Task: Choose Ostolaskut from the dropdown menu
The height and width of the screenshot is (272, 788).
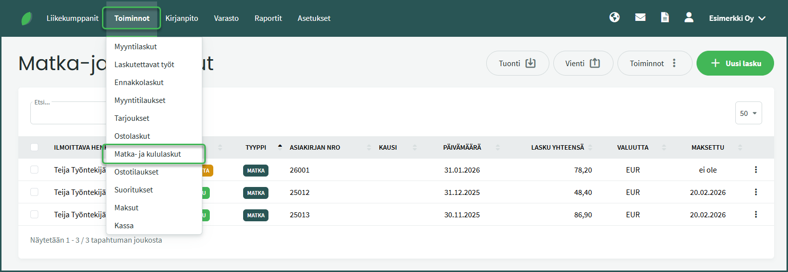Action: [x=132, y=136]
